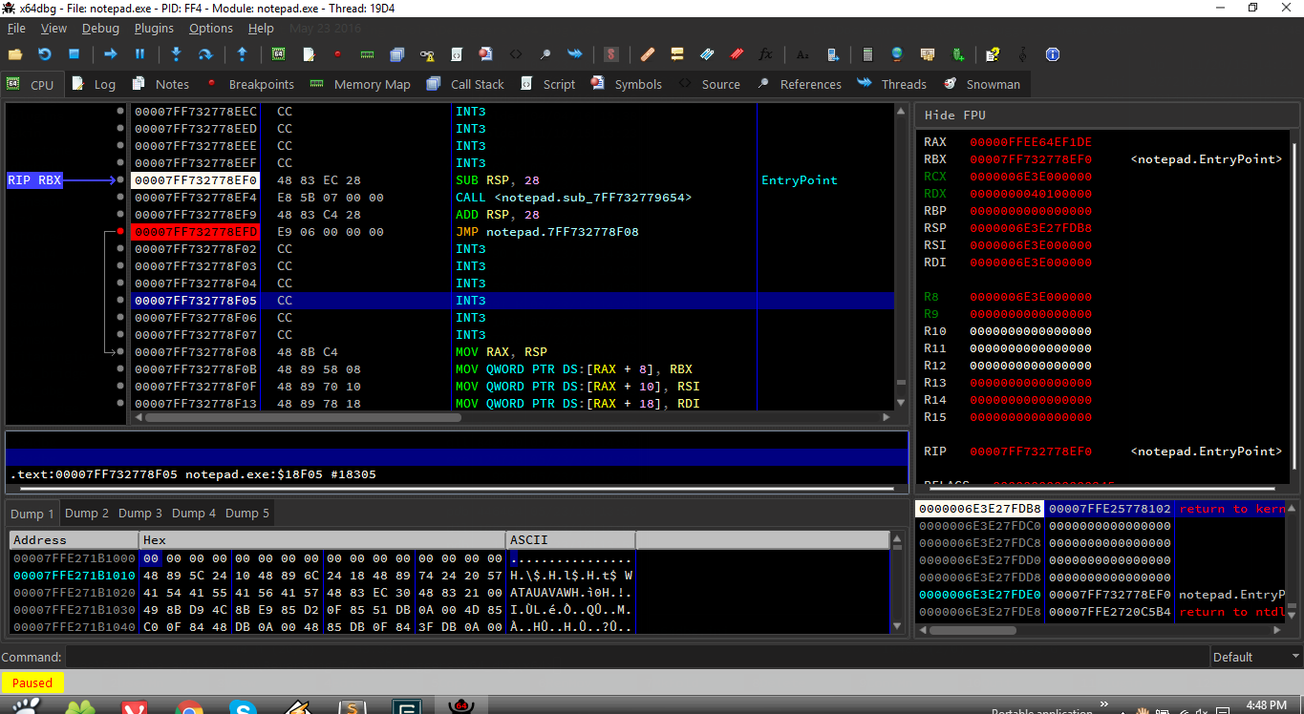Select the RAX register value 00000FFEE64EF1DE
The image size is (1304, 714).
pyautogui.click(x=1031, y=142)
